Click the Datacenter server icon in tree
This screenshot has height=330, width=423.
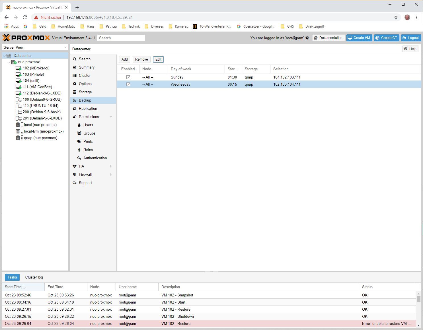(9, 55)
